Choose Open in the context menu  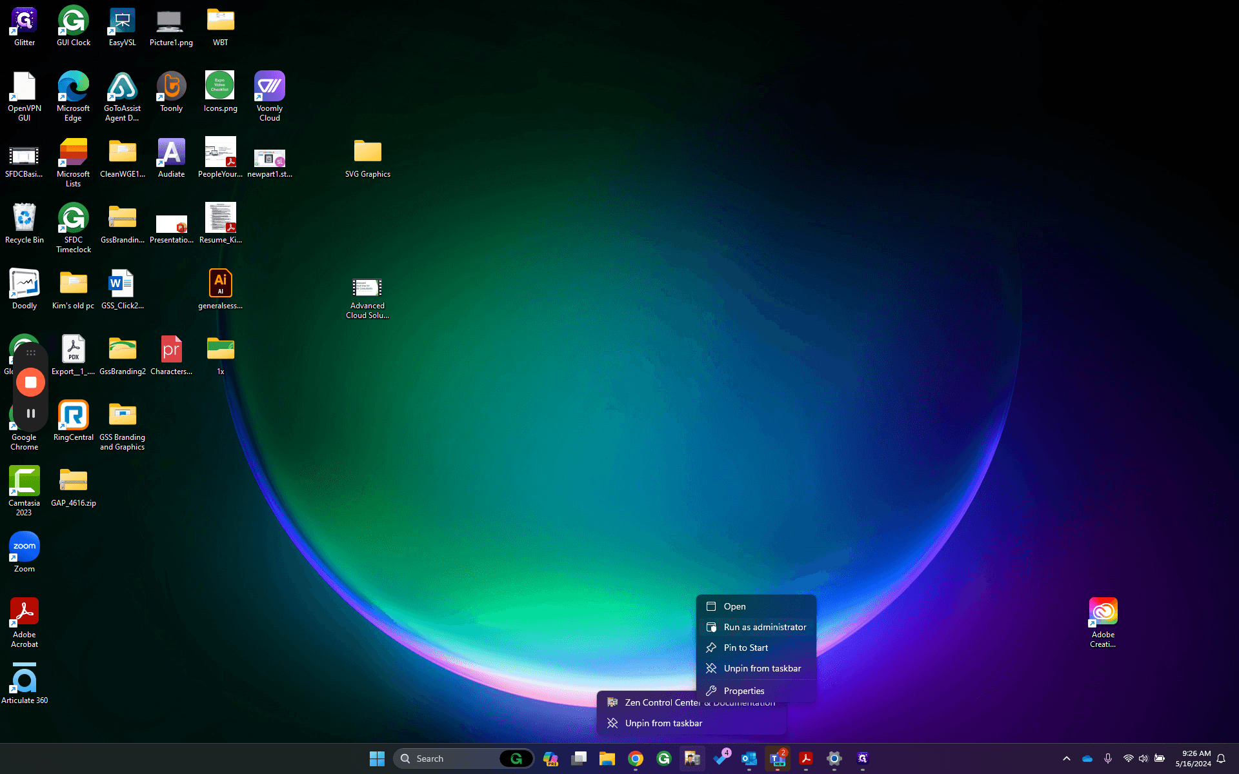(x=756, y=606)
